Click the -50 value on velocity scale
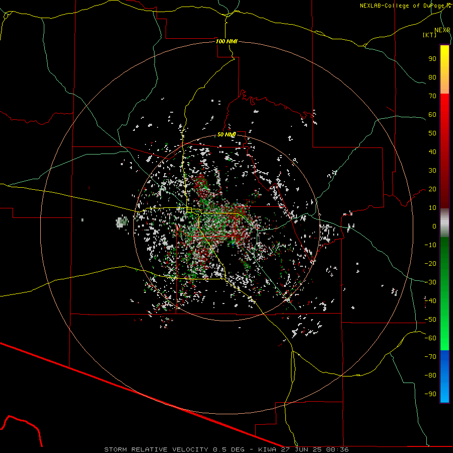 pyautogui.click(x=430, y=320)
